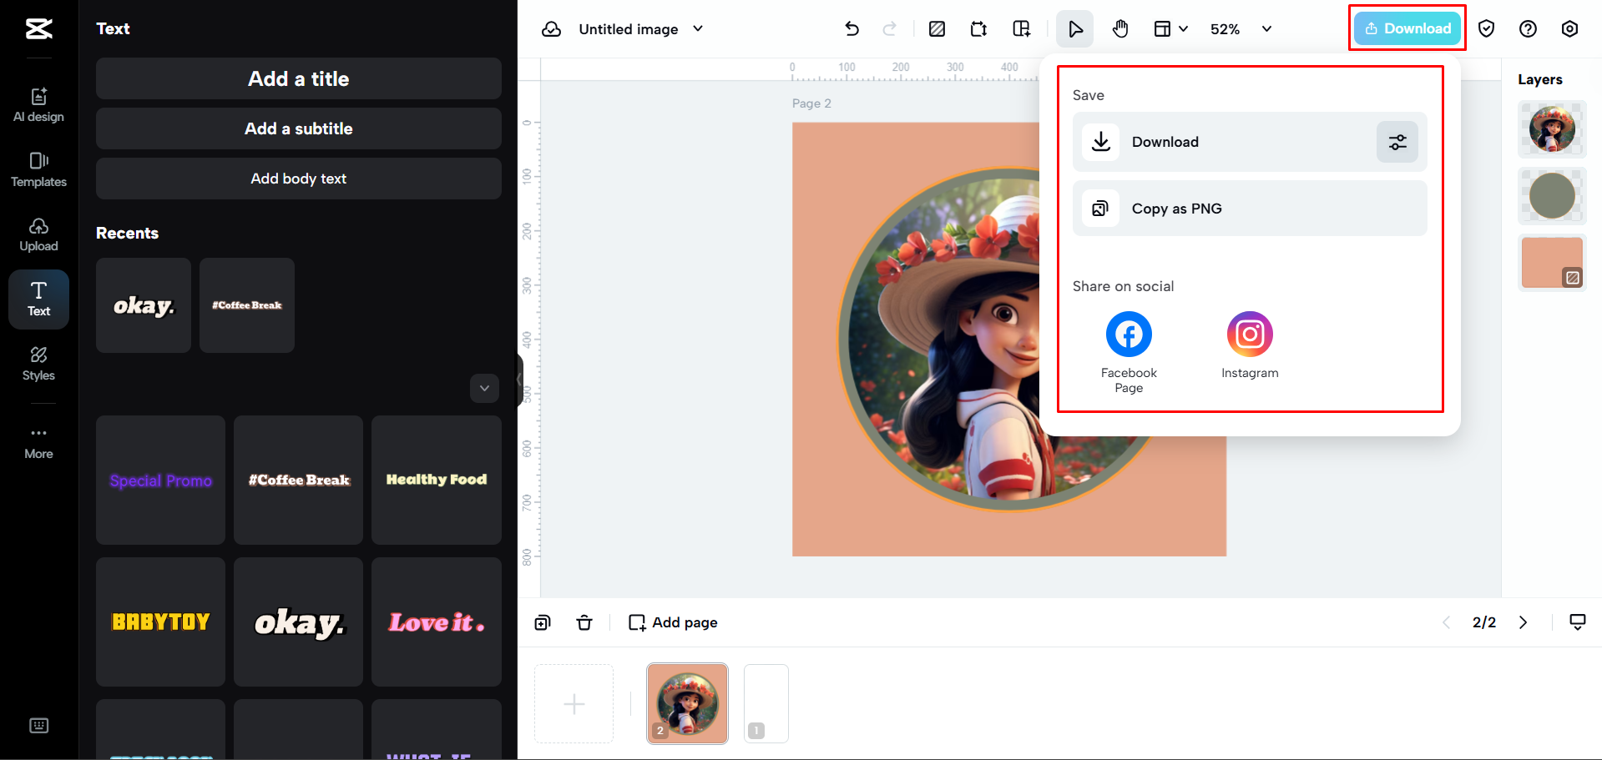
Task: Apply the '#Coffee Break' preset in the grid
Action: click(x=299, y=481)
